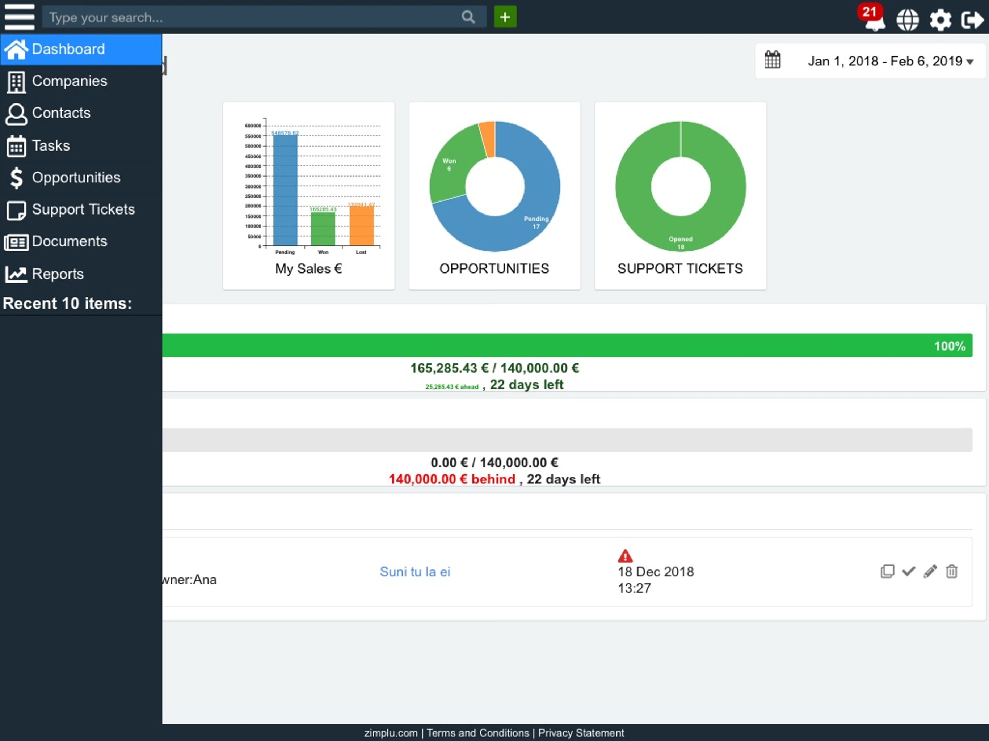Open the settings gear icon
Viewport: 989px width, 741px height.
940,20
